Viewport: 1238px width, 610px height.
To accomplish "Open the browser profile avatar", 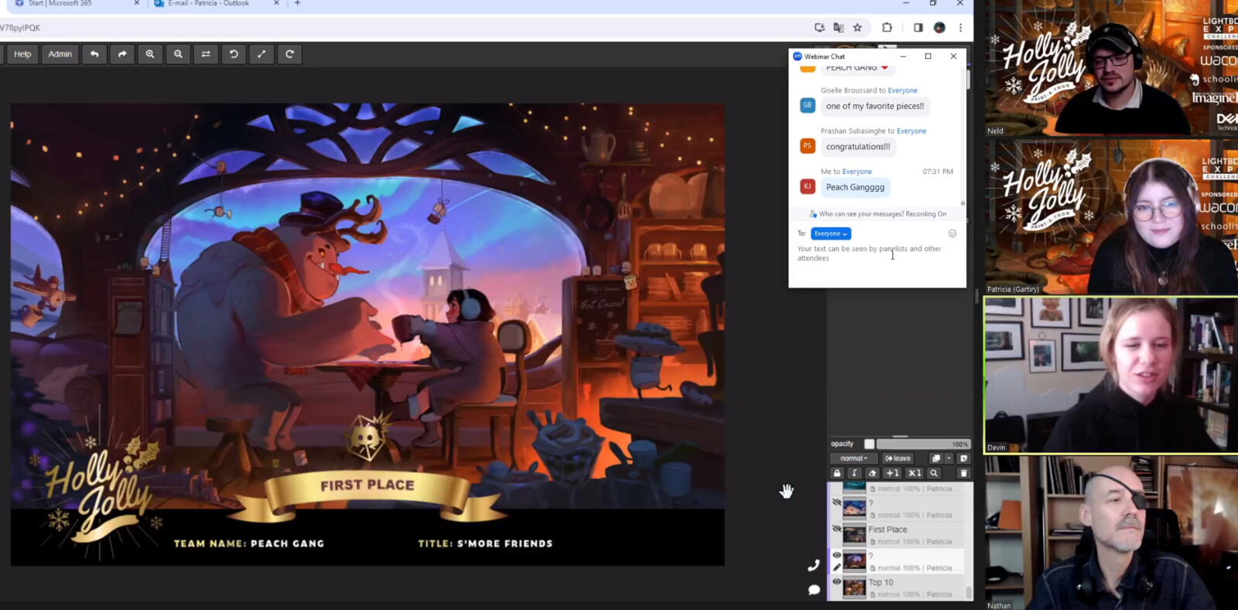I will pos(939,28).
